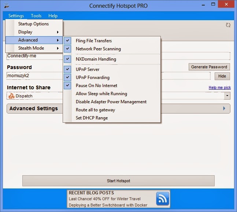The width and height of the screenshot is (237, 212).
Task: Expand the Advanced submenu
Action: (x=34, y=40)
